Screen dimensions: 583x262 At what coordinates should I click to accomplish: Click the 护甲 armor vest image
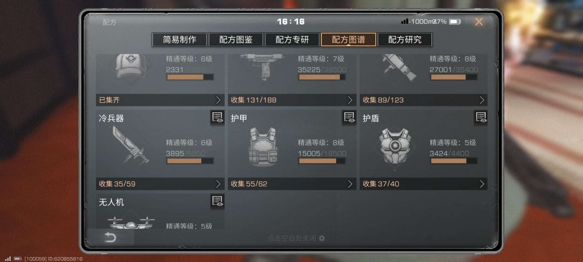pyautogui.click(x=263, y=146)
